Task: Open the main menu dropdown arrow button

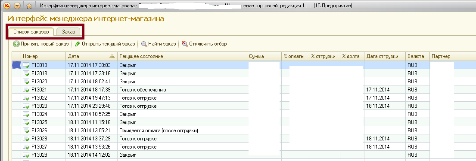Action: click(17, 6)
